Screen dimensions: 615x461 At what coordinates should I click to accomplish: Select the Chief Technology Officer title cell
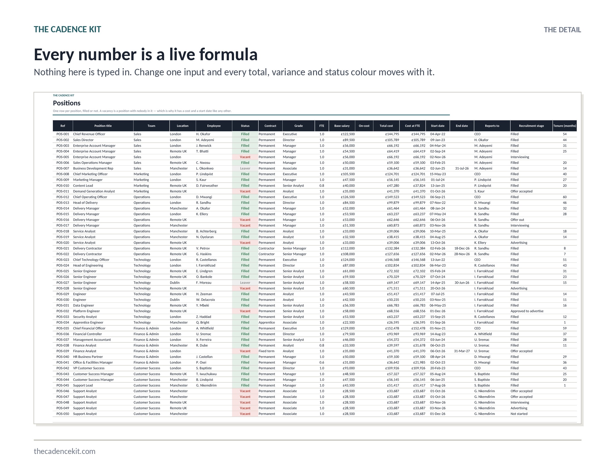pos(91,260)
